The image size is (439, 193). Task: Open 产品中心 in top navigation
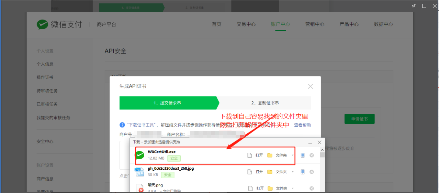pyautogui.click(x=349, y=24)
